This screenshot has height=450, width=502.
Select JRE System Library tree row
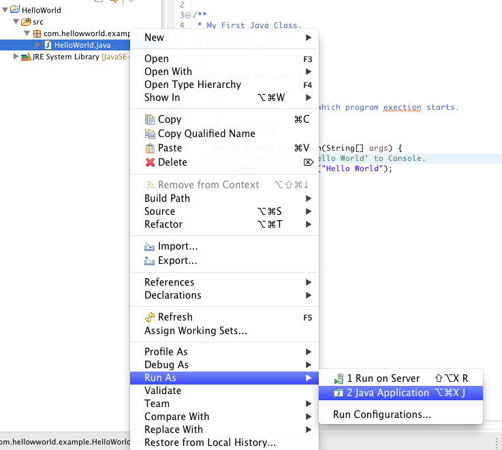click(65, 57)
